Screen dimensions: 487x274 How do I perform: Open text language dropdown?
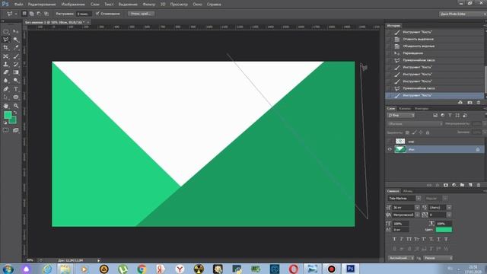point(401,258)
